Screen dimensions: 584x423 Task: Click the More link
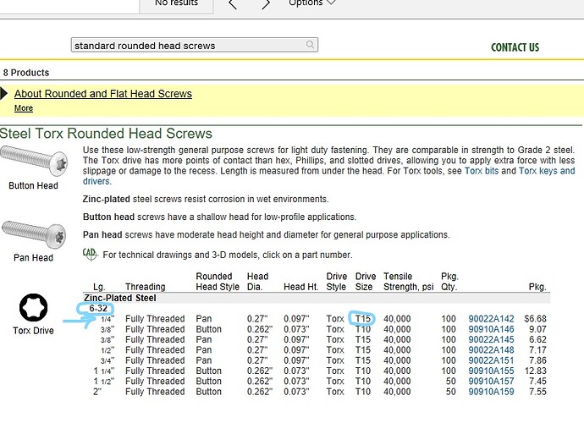click(x=24, y=108)
